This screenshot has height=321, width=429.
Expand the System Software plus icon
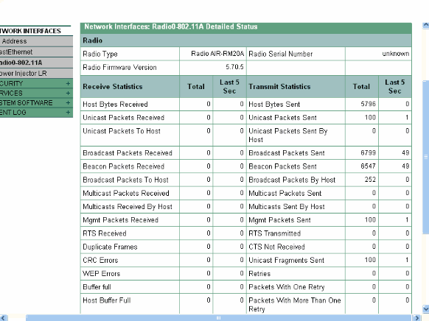click(x=68, y=103)
